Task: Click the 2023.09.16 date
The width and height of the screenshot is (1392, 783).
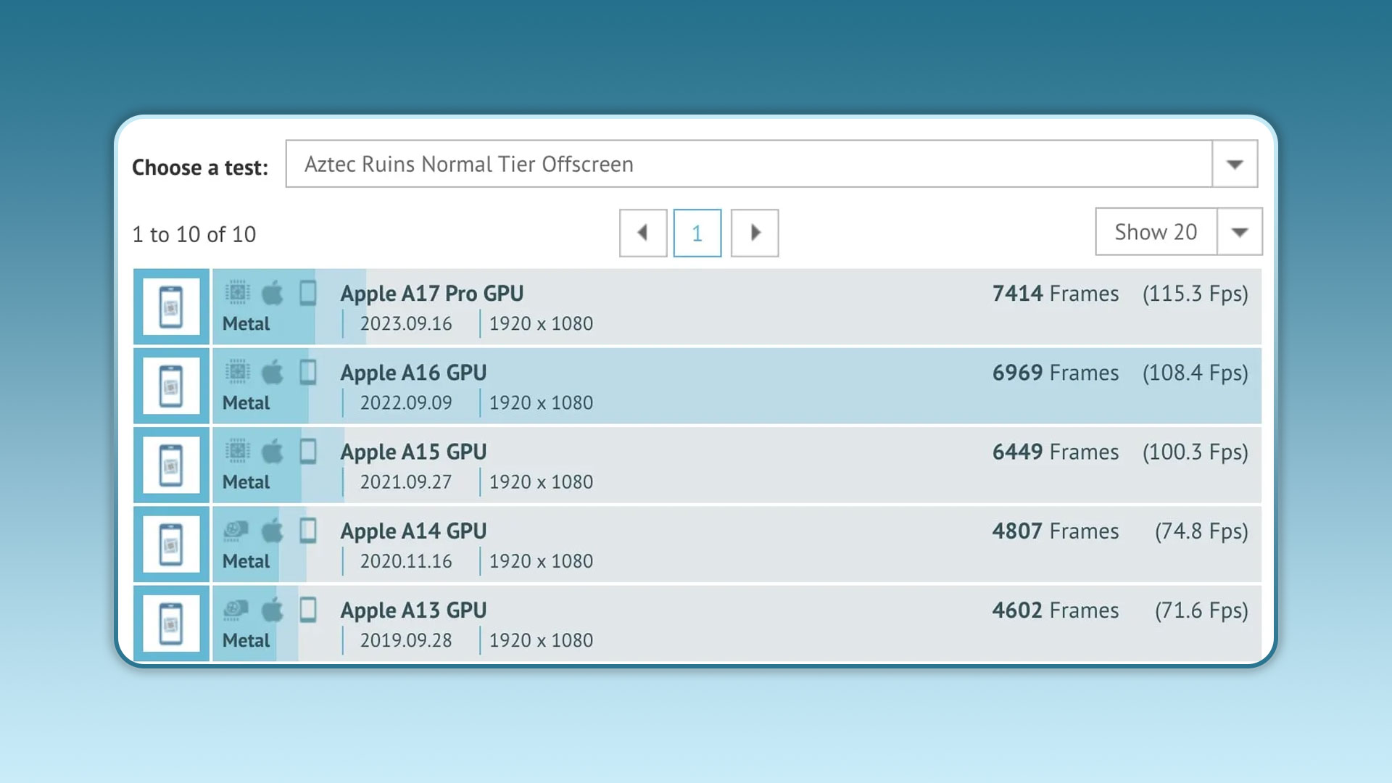Action: tap(406, 324)
